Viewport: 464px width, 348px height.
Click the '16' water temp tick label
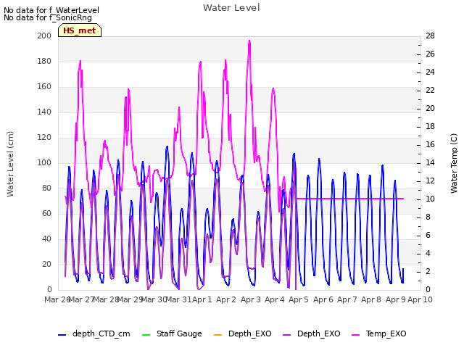(430, 144)
